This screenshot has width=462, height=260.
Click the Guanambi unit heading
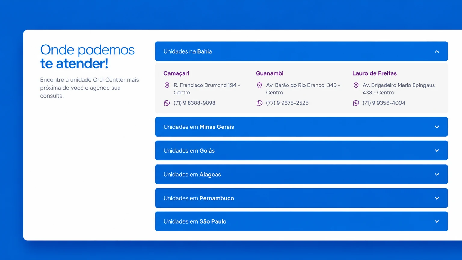270,73
